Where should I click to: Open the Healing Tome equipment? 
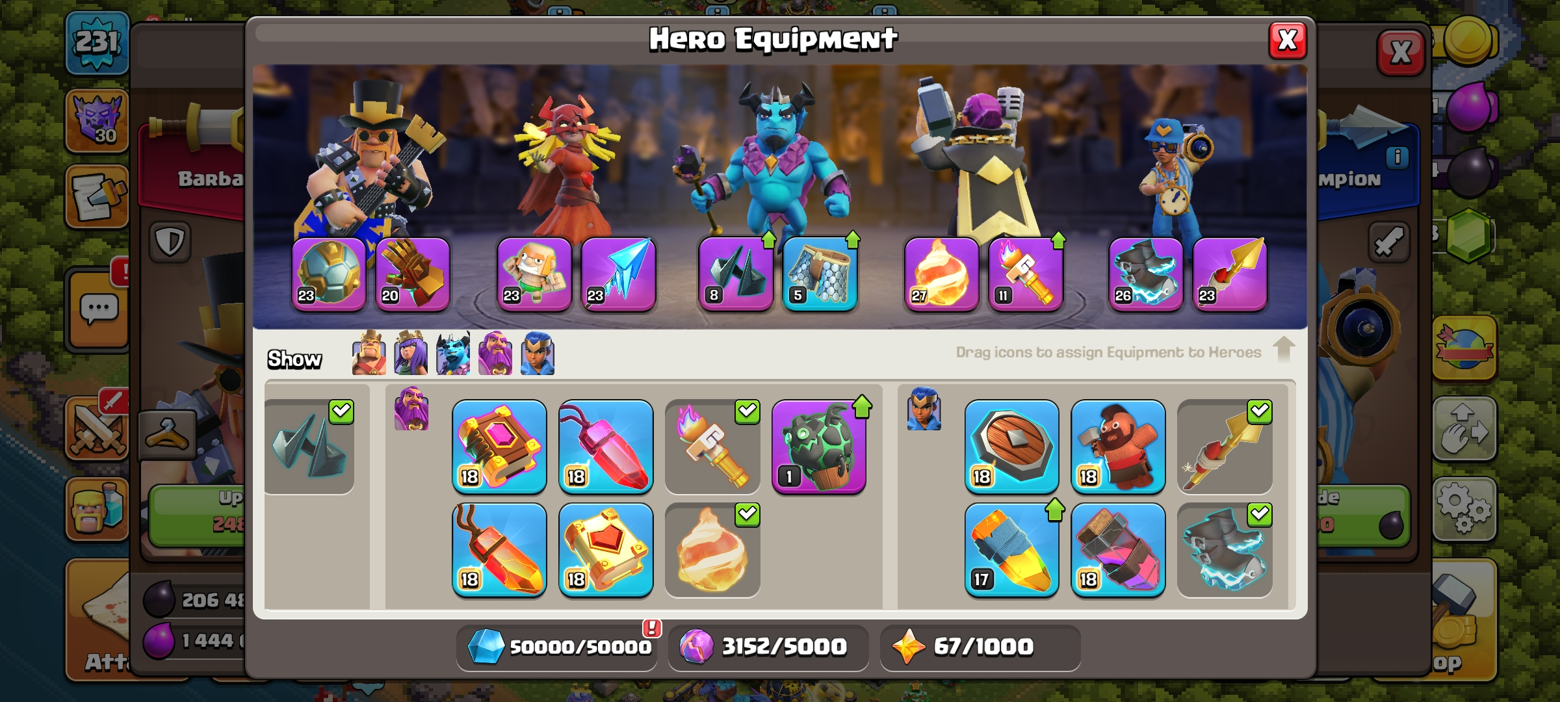[x=606, y=550]
